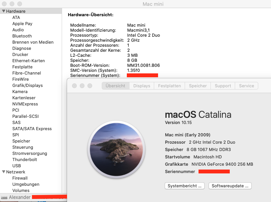
Task: Collapse the Hardware section triangle
Action: [3, 11]
